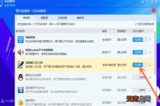Select 系统输入法工具 row title
The image size is (160, 106).
[x=34, y=63]
